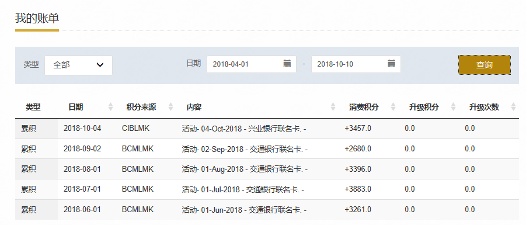The width and height of the screenshot is (526, 225).
Task: Click the 积分来源 column header label
Action: (141, 107)
